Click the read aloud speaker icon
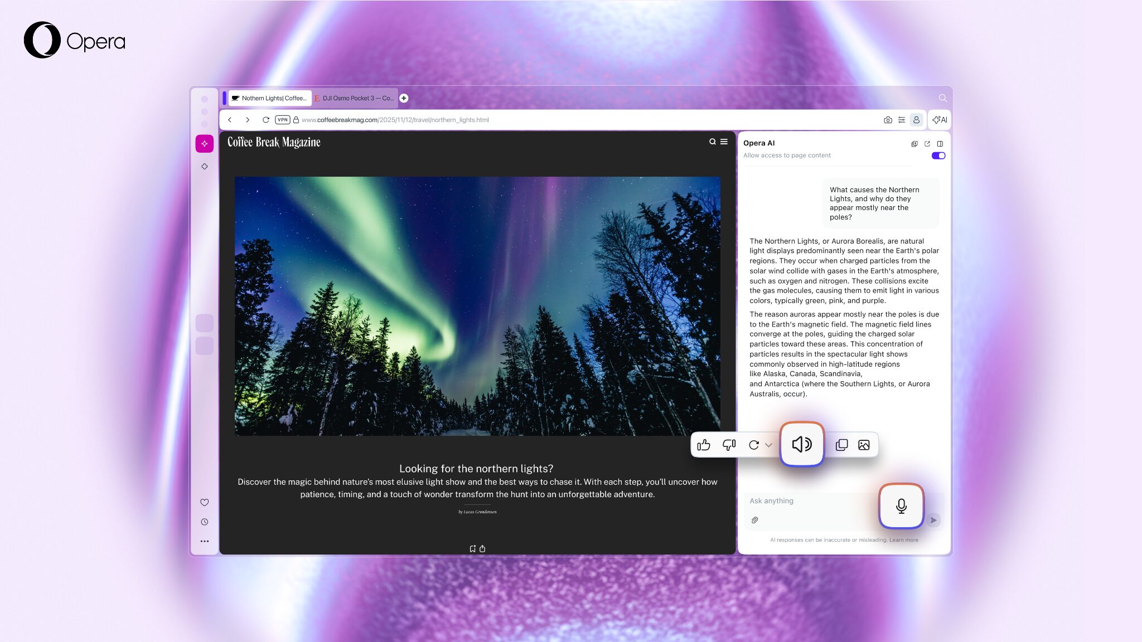The image size is (1142, 642). (802, 444)
